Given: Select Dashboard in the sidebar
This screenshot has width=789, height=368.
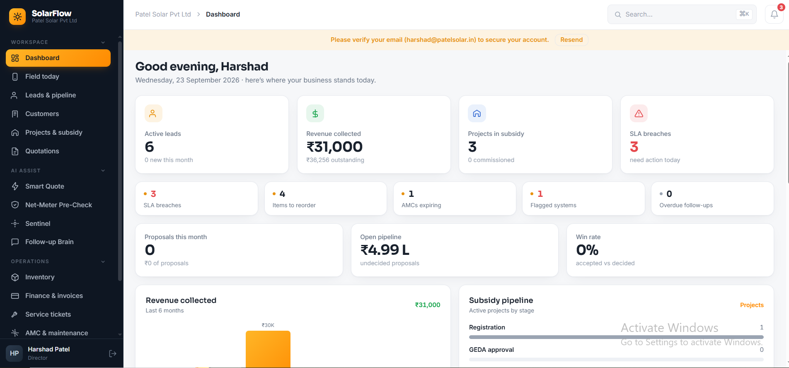Looking at the screenshot, I should [x=58, y=58].
